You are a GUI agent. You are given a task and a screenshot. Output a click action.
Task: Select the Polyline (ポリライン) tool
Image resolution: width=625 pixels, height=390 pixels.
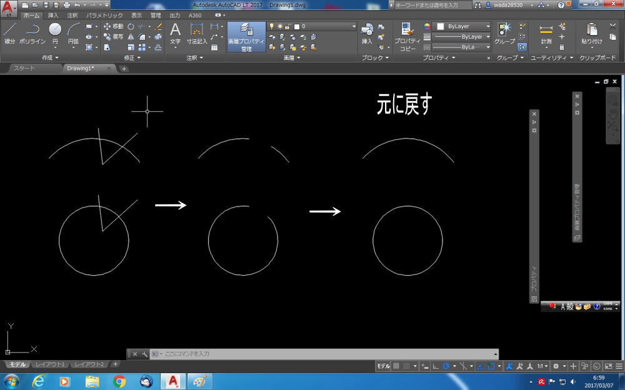click(32, 33)
